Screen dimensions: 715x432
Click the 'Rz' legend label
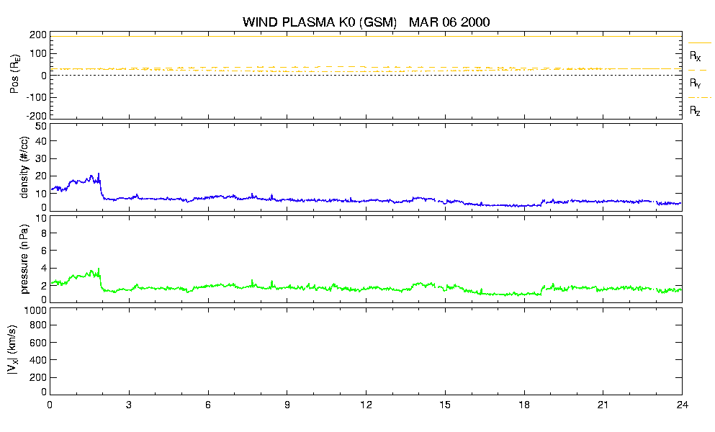tap(695, 111)
